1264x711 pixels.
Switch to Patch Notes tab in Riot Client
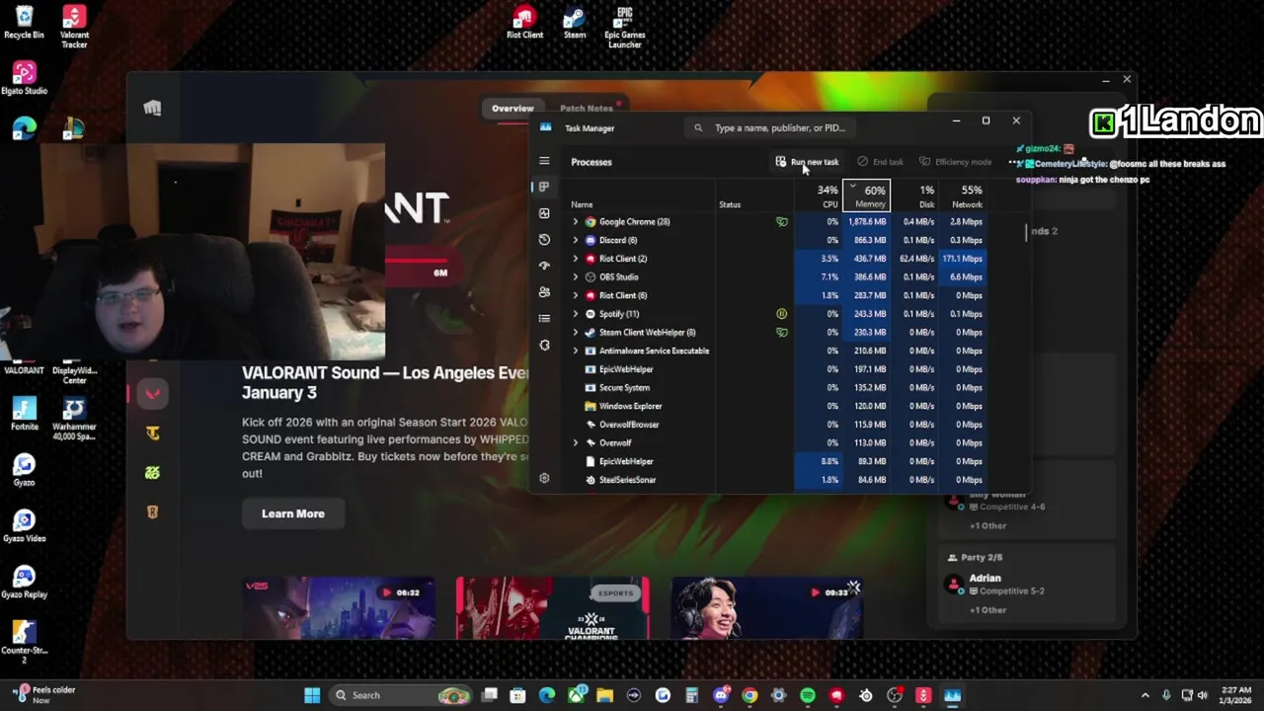click(x=587, y=109)
